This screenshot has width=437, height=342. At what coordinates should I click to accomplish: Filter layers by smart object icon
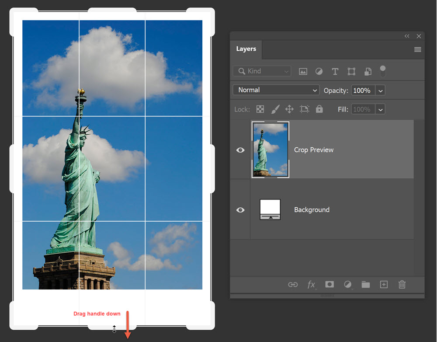[368, 71]
